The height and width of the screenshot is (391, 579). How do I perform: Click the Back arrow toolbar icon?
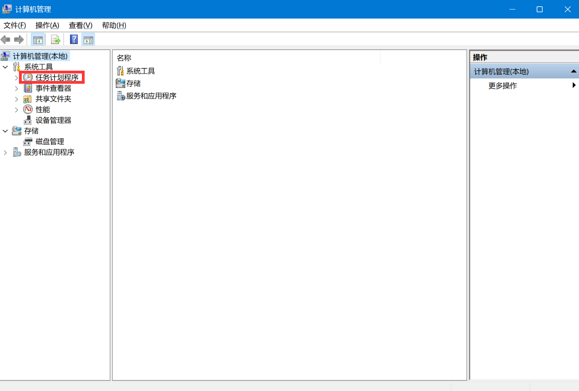(6, 39)
